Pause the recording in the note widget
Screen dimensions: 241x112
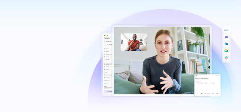click(198, 94)
